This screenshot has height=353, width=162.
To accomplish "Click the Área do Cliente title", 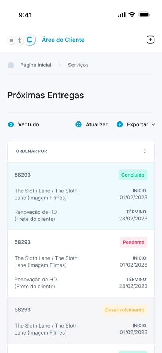I will pos(63,40).
